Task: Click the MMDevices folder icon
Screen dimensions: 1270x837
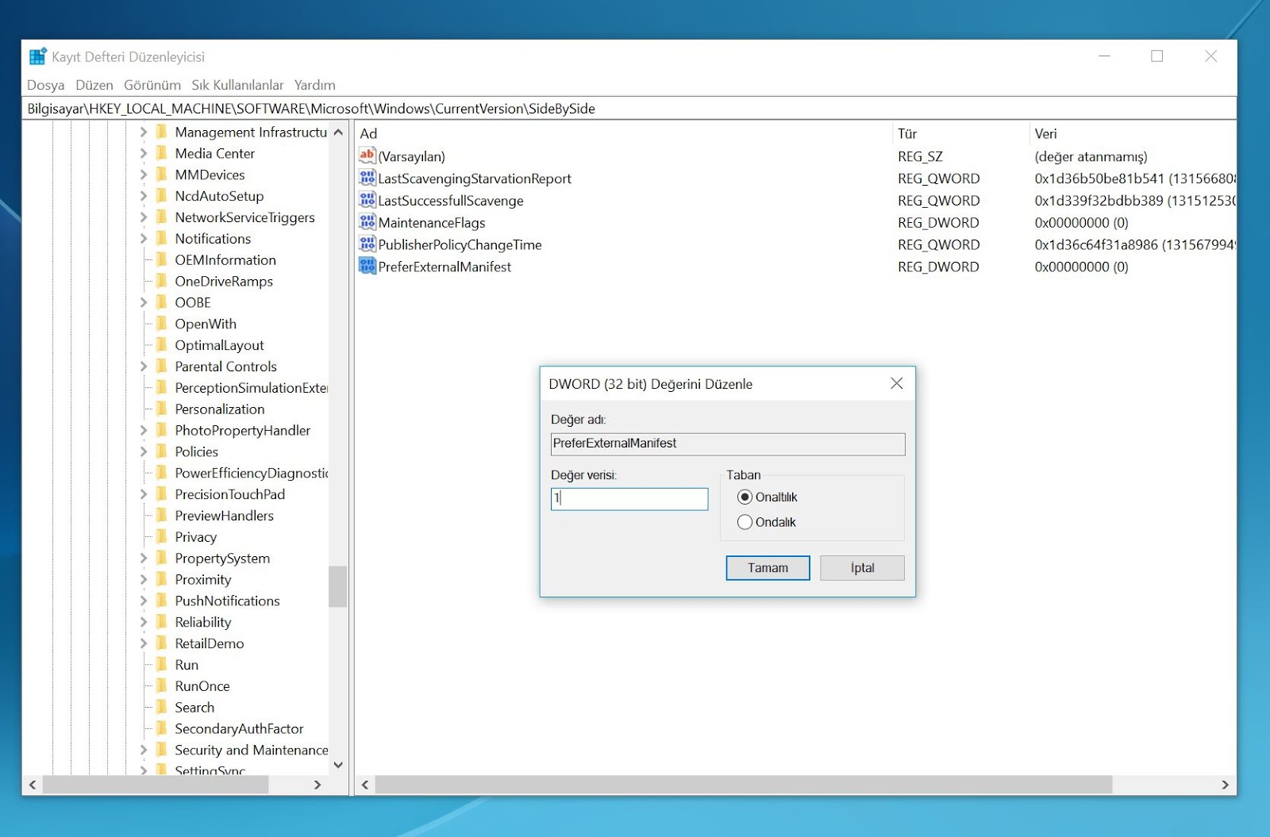Action: point(162,175)
